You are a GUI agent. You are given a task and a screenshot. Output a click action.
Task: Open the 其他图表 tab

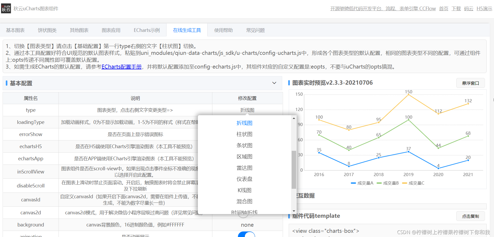pos(79,30)
